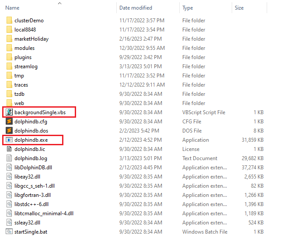This screenshot has height=238, width=282.
Task: Click the streamlog folder name
Action: pyautogui.click(x=26, y=66)
